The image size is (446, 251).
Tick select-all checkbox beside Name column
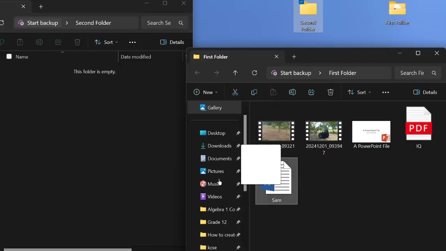click(x=9, y=56)
